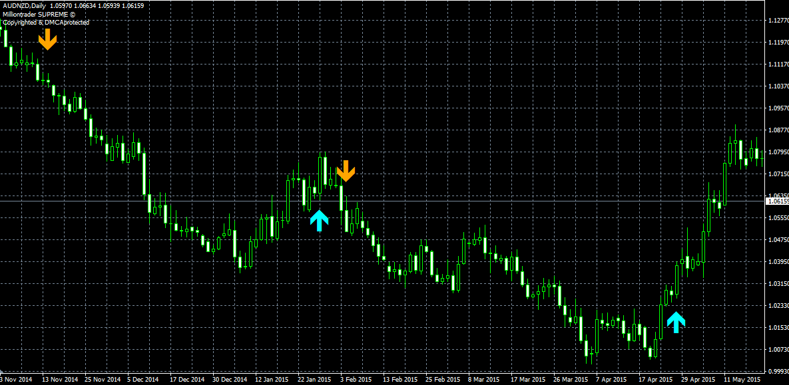The width and height of the screenshot is (789, 385).
Task: Click the horizontal bid price line
Action: (382, 201)
